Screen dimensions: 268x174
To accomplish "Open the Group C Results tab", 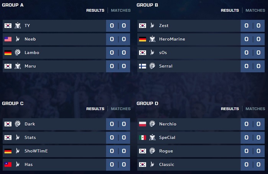I will point(95,109).
